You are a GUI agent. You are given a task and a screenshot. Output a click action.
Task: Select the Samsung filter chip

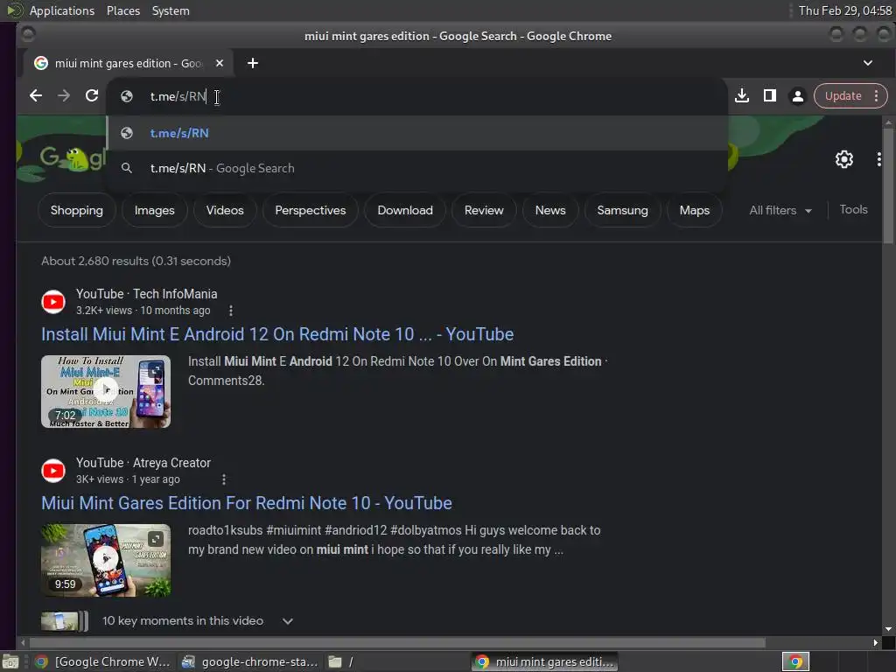pyautogui.click(x=622, y=210)
